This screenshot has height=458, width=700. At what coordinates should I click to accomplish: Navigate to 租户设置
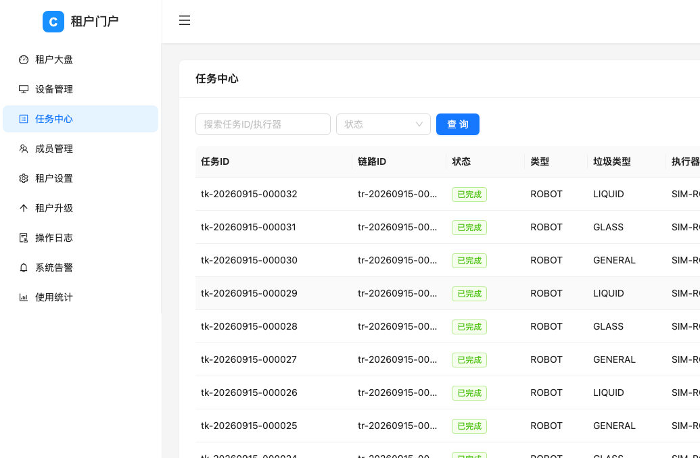point(80,178)
